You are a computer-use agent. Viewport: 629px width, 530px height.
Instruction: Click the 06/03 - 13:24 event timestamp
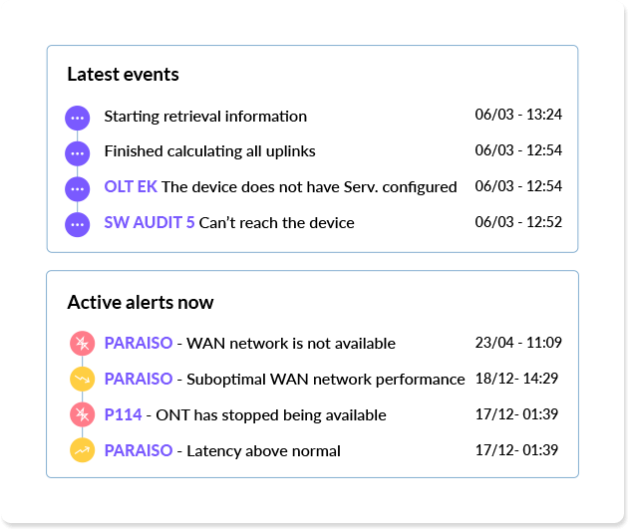(518, 115)
